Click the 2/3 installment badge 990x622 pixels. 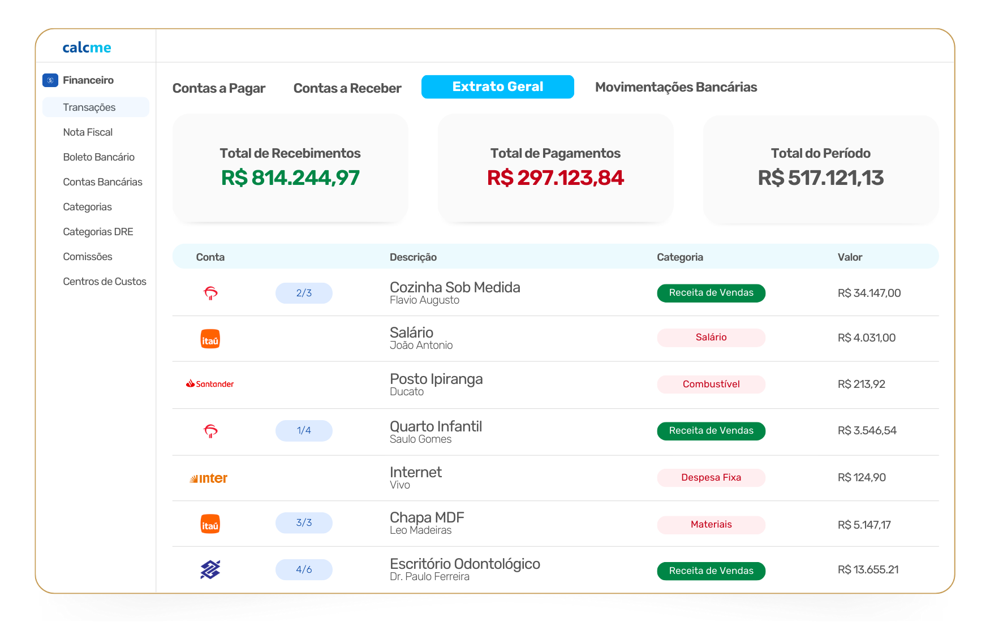[x=304, y=293]
